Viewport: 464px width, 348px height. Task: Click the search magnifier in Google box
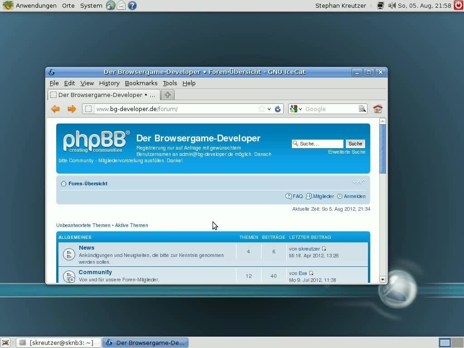click(x=362, y=109)
